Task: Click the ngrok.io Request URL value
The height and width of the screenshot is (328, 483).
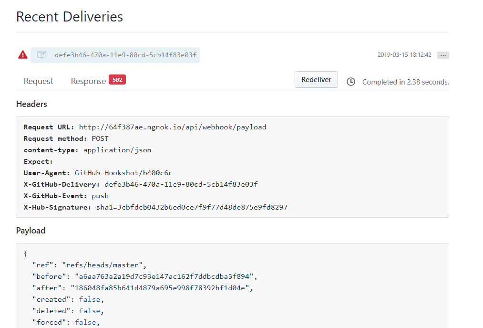Action: pos(173,127)
